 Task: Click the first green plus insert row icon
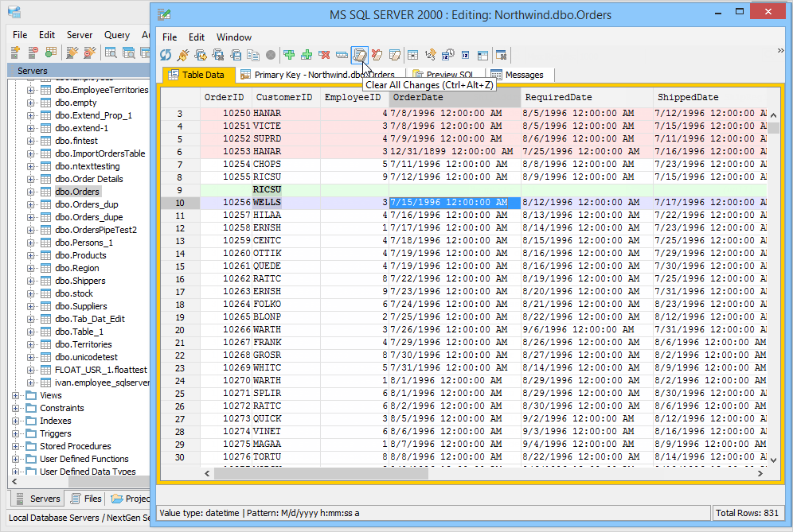pos(289,55)
